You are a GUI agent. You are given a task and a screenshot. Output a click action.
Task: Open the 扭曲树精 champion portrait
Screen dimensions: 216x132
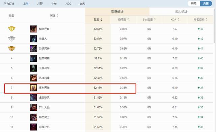[33, 58]
